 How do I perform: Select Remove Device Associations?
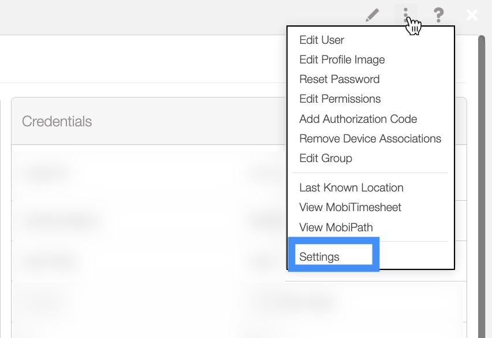[370, 138]
